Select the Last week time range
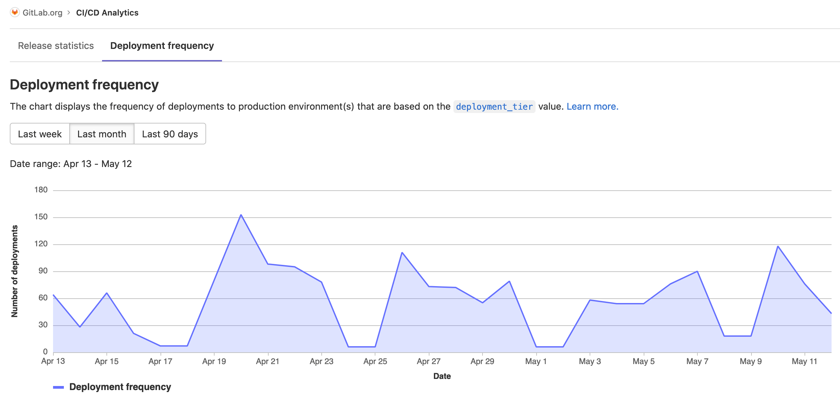 click(40, 134)
